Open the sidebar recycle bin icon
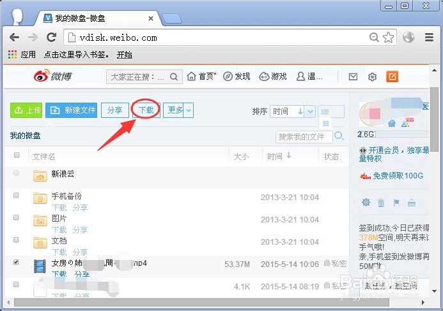This screenshot has height=311, width=443. [381, 202]
